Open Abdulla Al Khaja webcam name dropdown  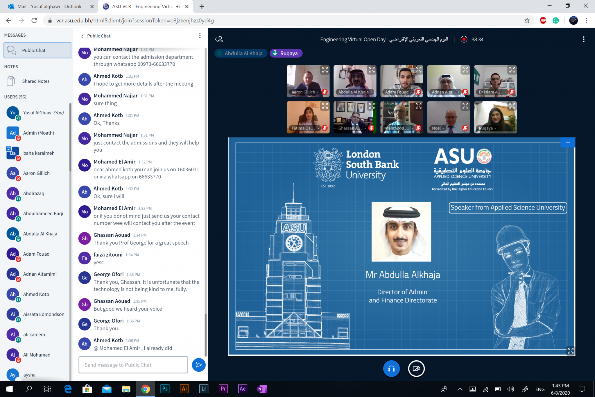355,92
